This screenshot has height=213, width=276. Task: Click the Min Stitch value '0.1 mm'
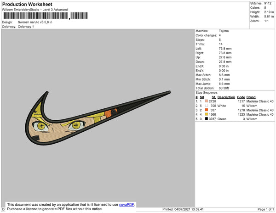(224, 79)
